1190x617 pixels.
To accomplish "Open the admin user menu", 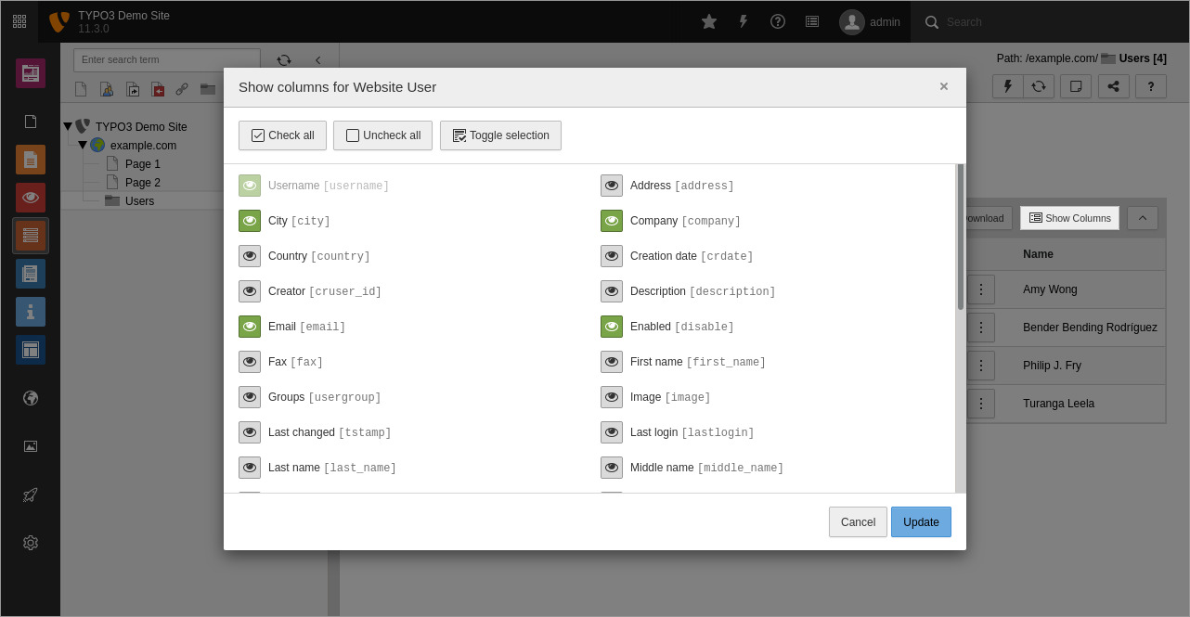I will [869, 21].
